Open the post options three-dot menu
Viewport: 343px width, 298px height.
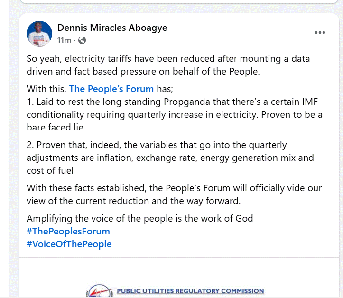click(x=320, y=33)
